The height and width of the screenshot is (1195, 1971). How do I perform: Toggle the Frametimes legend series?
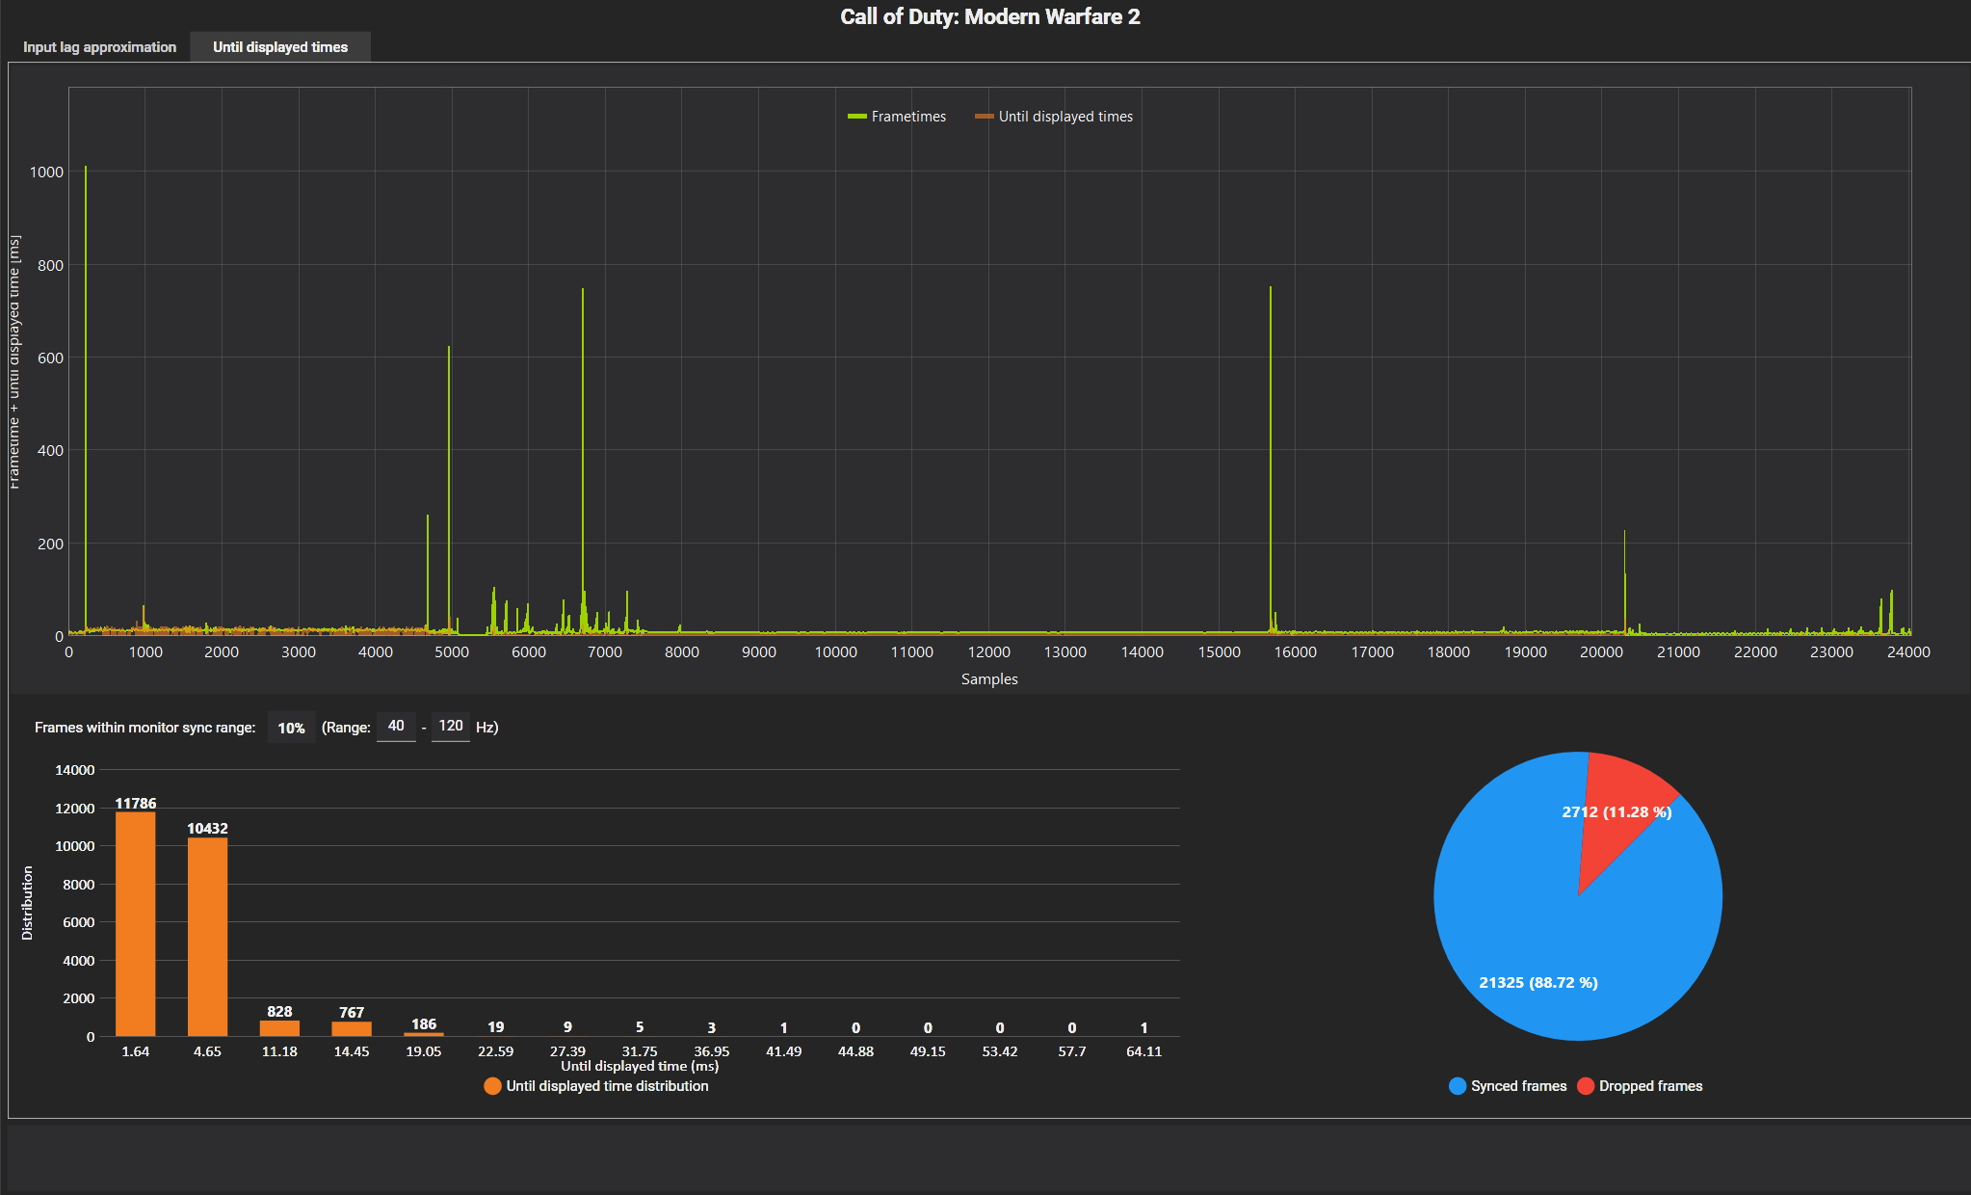coord(908,117)
